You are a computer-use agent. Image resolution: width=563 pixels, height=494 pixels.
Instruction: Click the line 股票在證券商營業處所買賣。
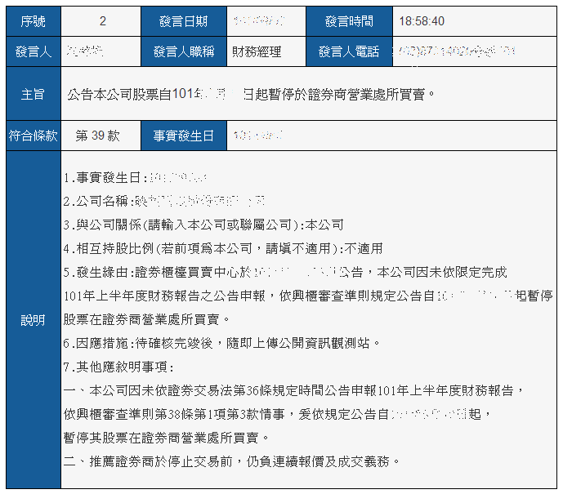(x=146, y=319)
